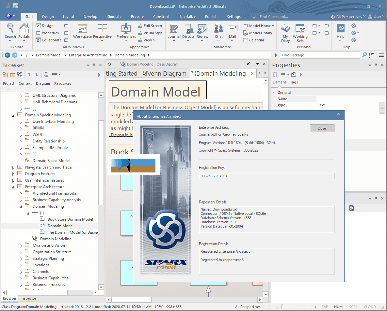387x311 pixels.
Task: Expand the UML Structural Diagrams folder
Action: (21, 96)
